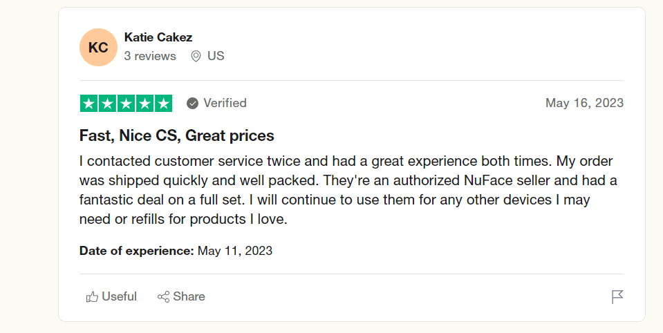
Task: Report the review using flag icon
Action: click(617, 297)
